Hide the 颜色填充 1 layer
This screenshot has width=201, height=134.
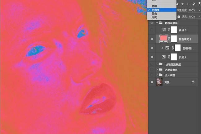(152, 39)
